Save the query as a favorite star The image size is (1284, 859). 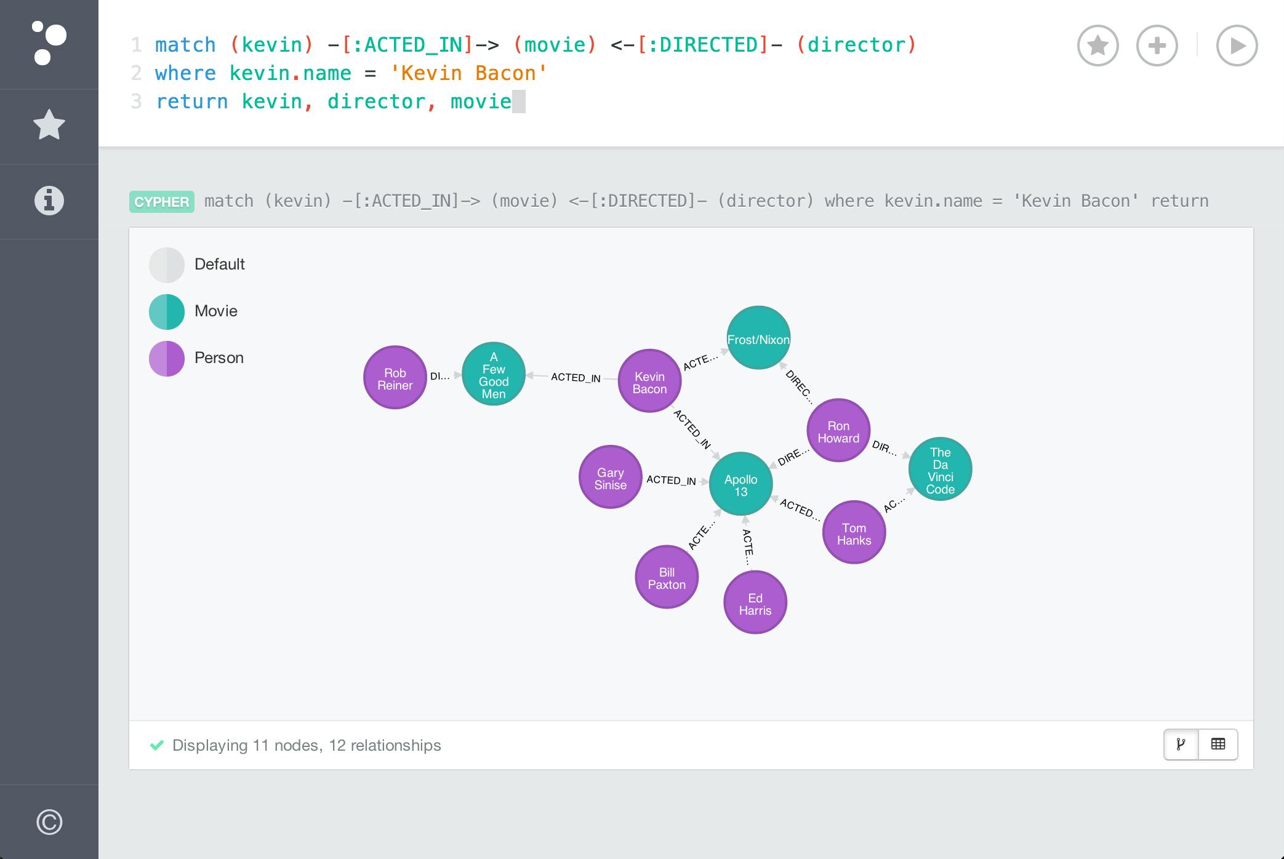click(1098, 46)
